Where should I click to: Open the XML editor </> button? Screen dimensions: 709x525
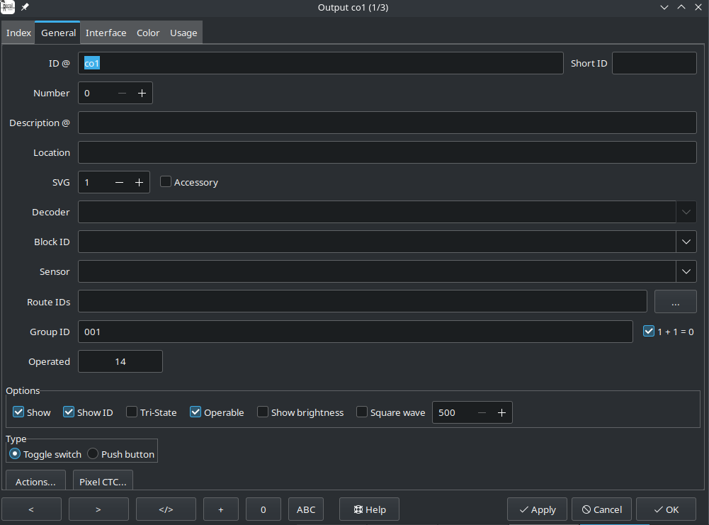(166, 509)
